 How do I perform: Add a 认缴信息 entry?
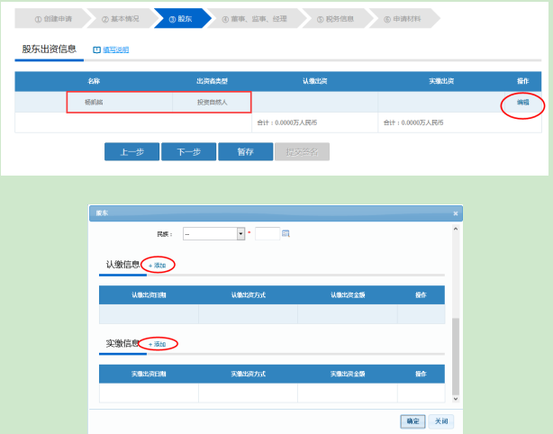pos(158,266)
